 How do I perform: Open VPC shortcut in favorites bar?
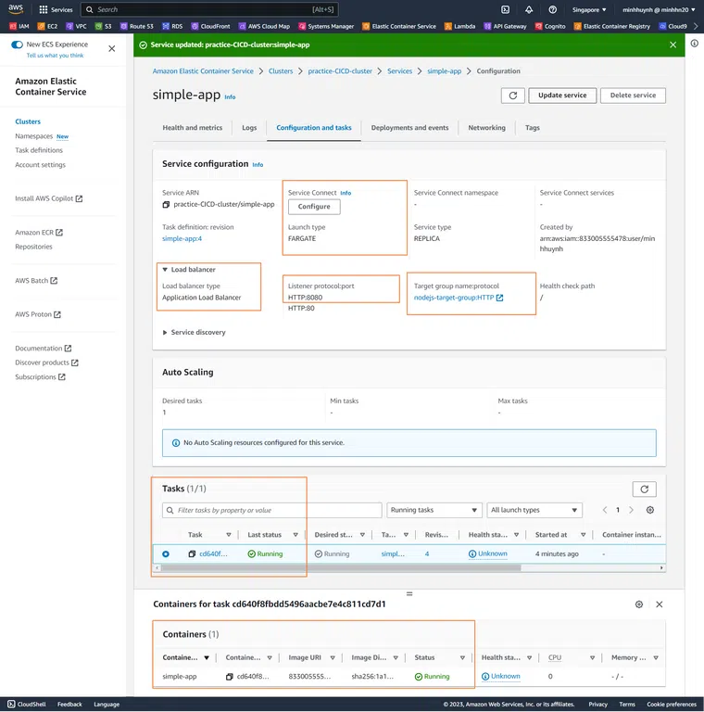pos(76,26)
